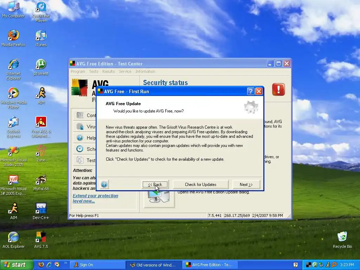Open QuickTime Player desktop shortcut

(41, 12)
